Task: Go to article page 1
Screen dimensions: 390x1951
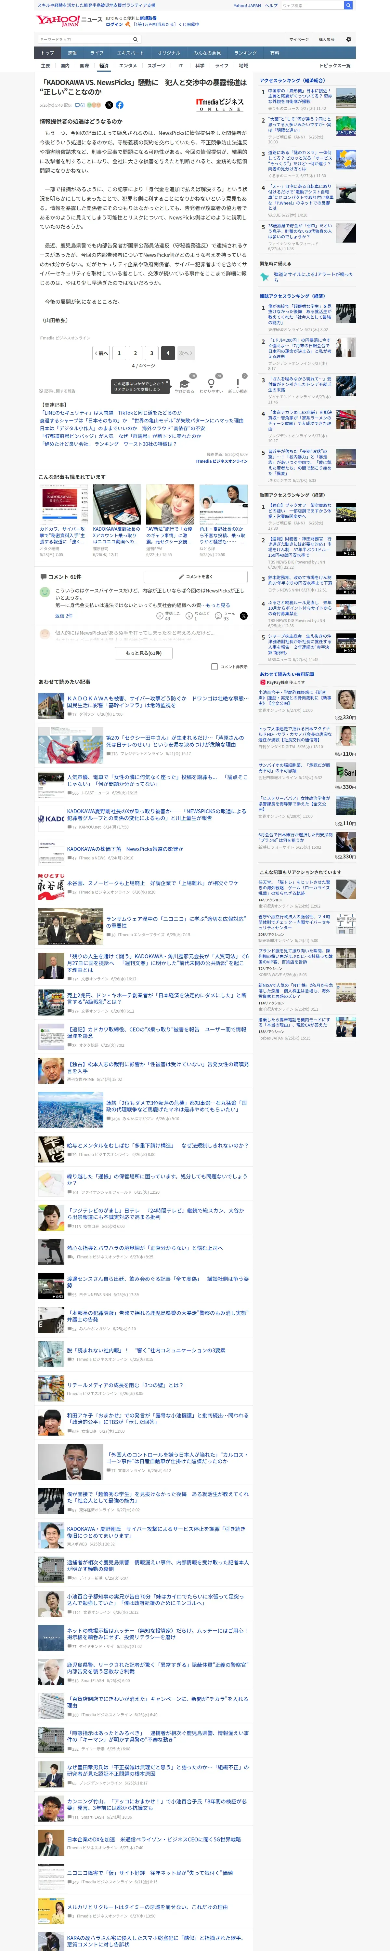Action: (x=120, y=353)
